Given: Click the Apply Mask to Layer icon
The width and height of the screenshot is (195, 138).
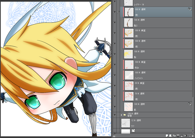Looking at the screenshot, I should (189, 136).
